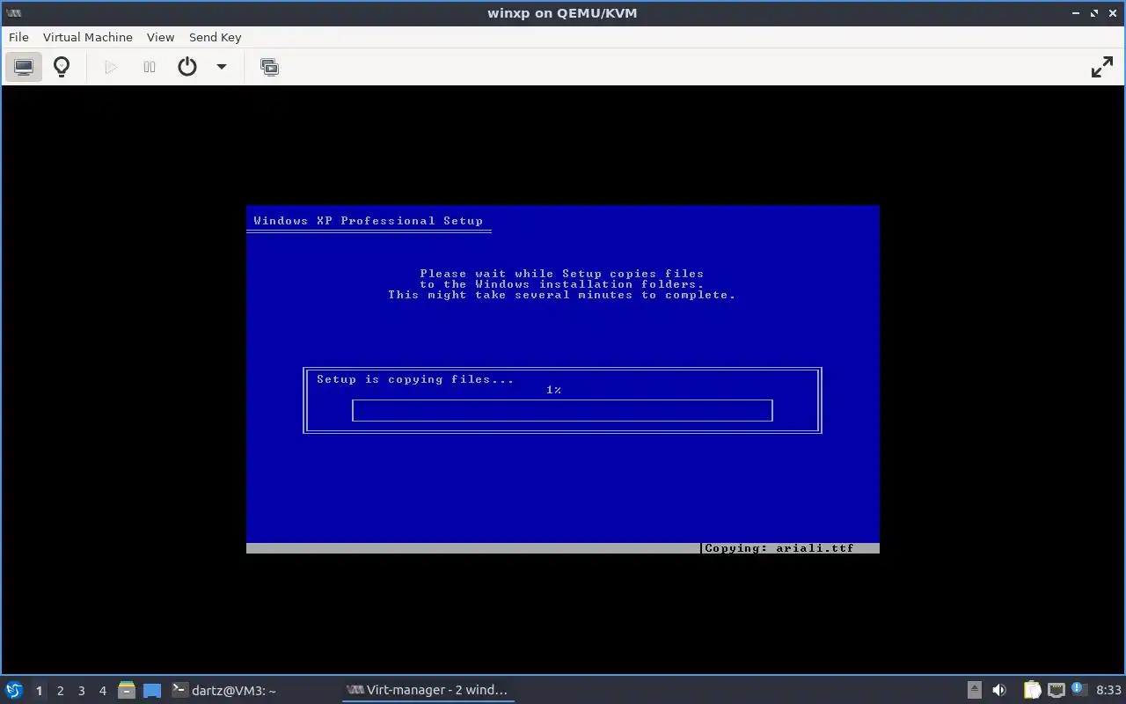1126x704 pixels.
Task: Open the removable media eject tray icon
Action: click(975, 690)
